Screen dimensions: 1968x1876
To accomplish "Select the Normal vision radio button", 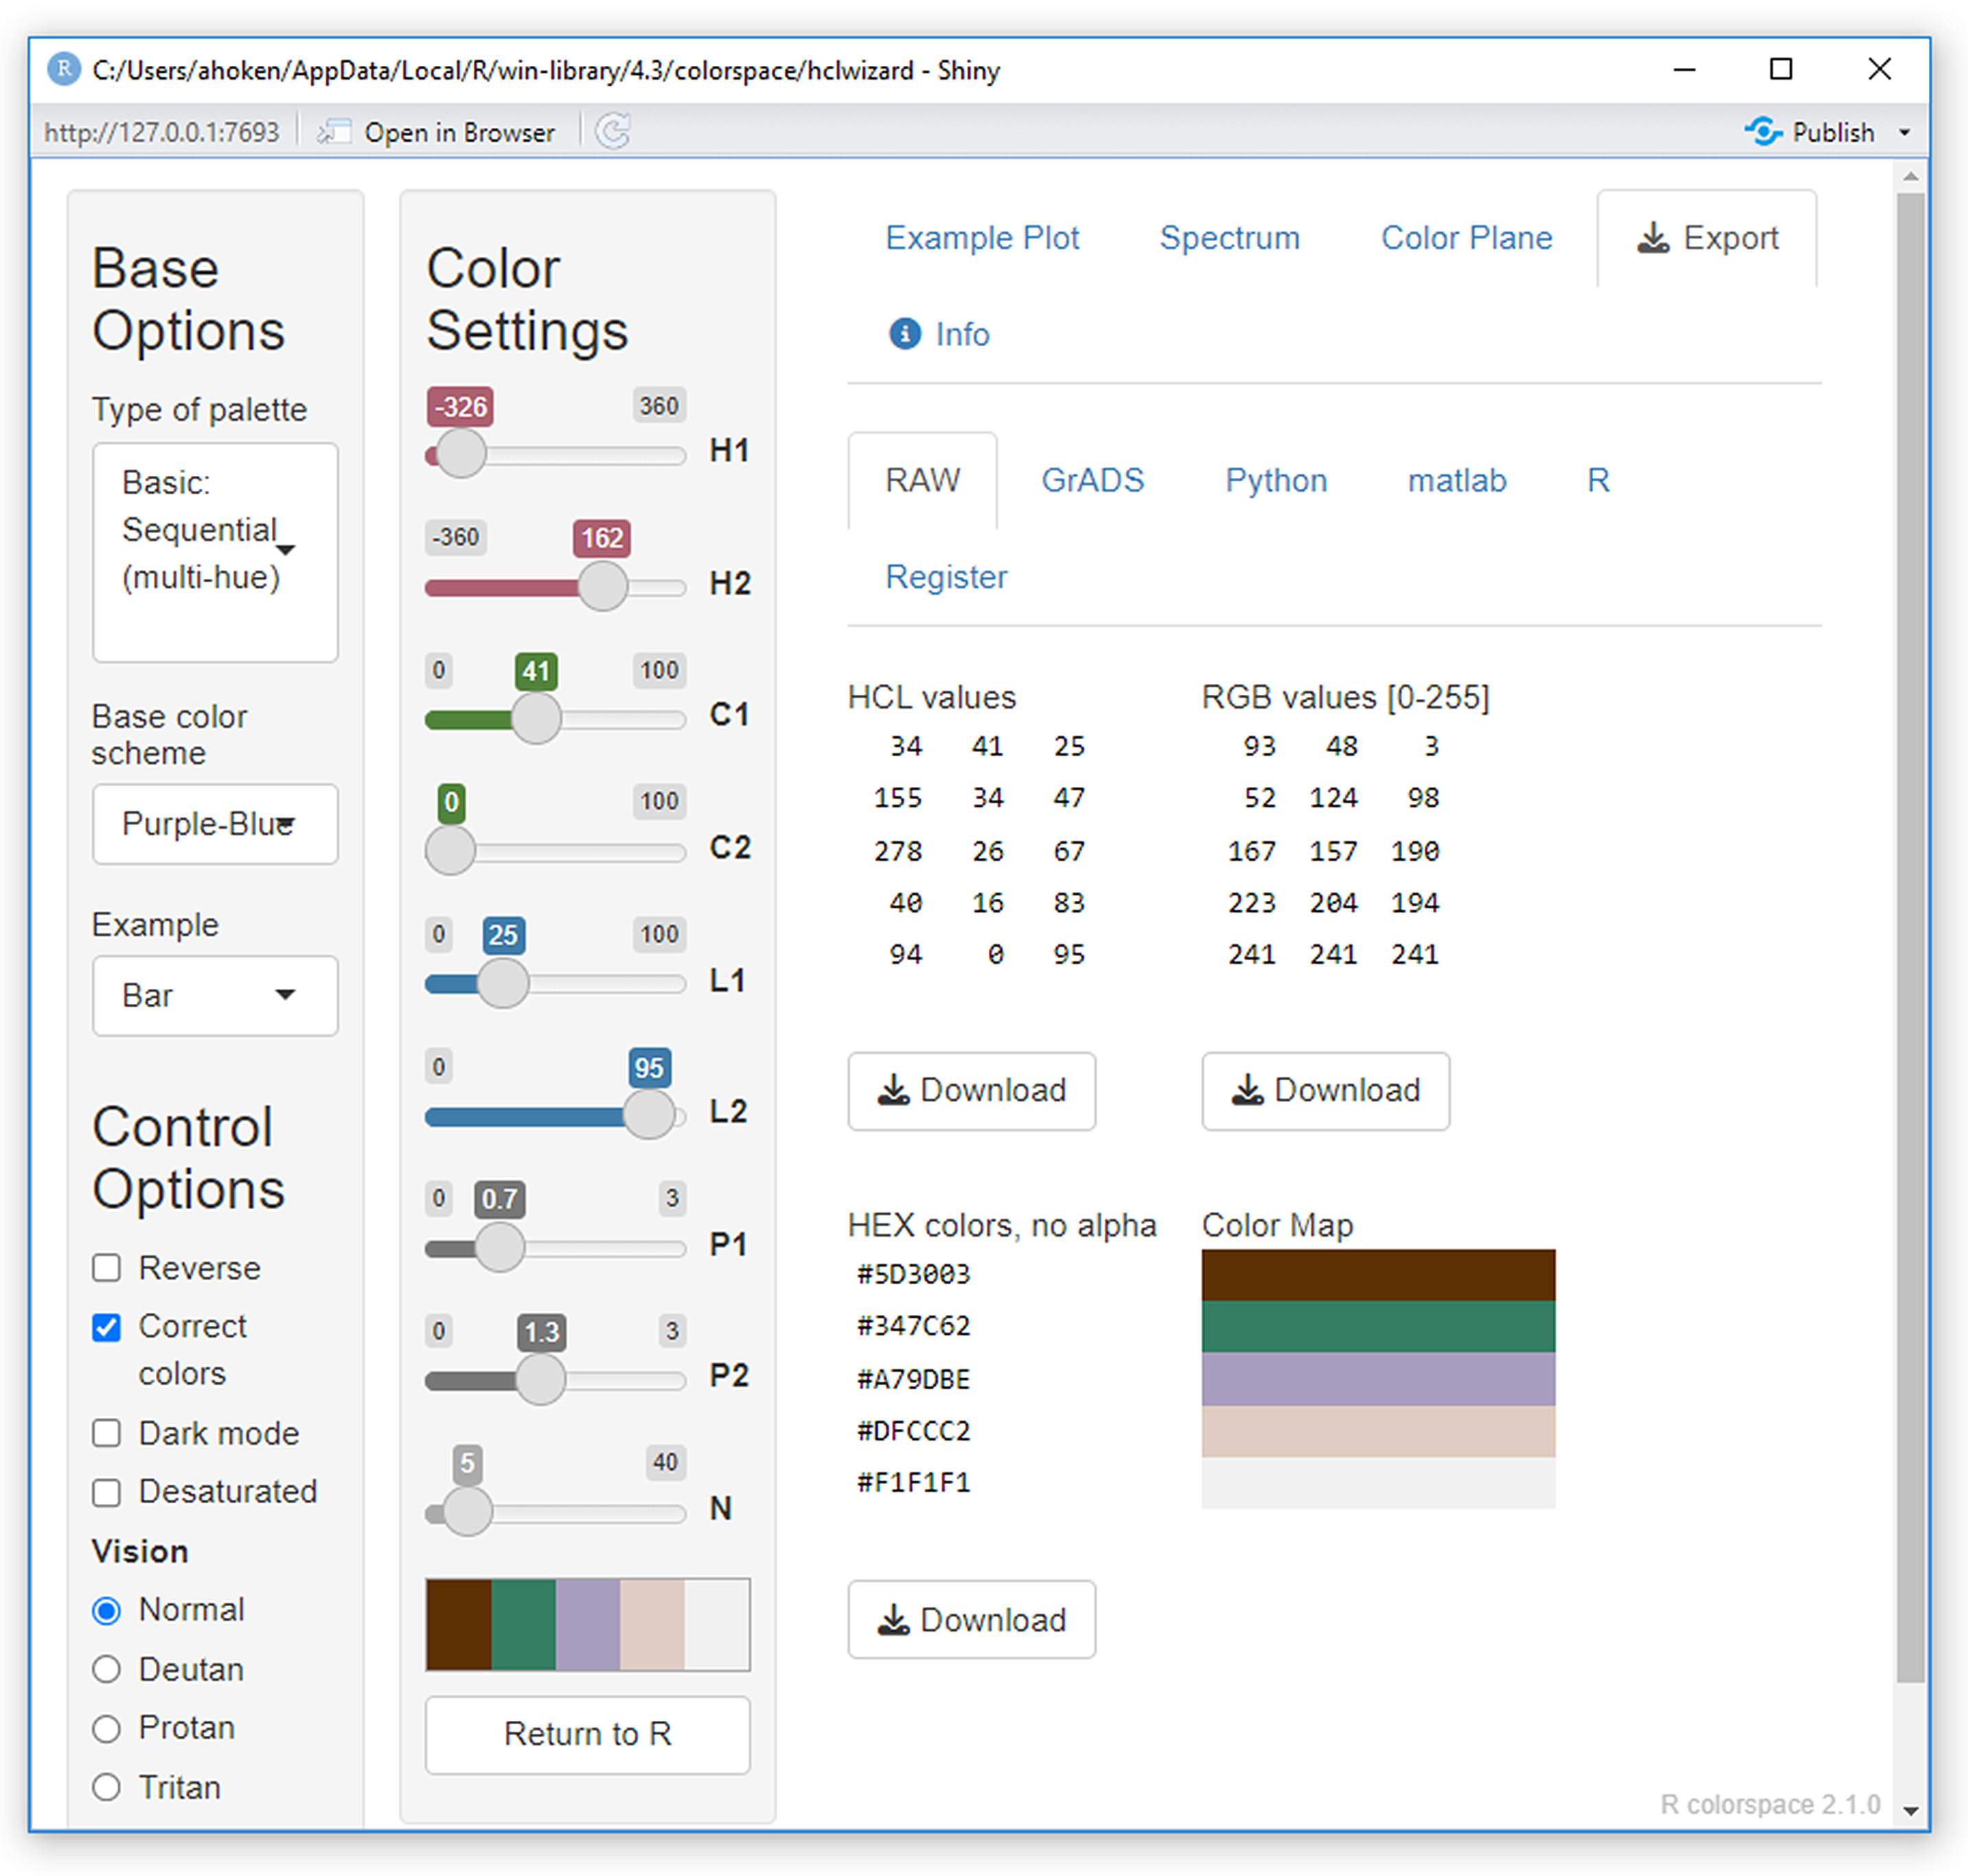I will (106, 1610).
